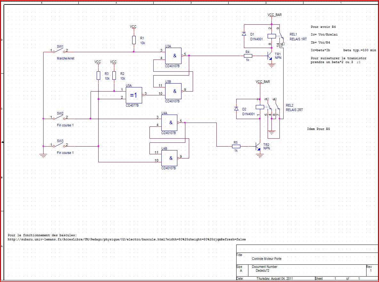379x282 pixels.
Task: Select transistor TR2 NPN symbol
Action: [x=258, y=146]
